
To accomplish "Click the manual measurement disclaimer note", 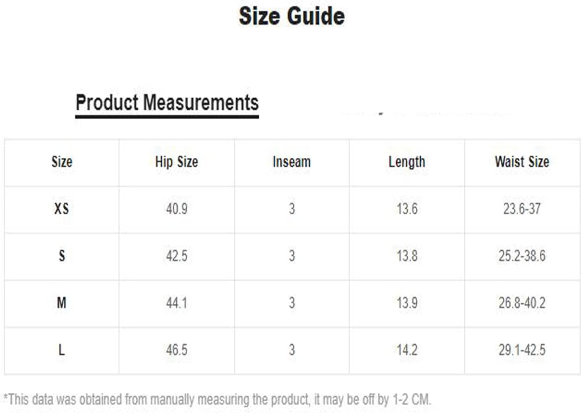I will (x=217, y=400).
